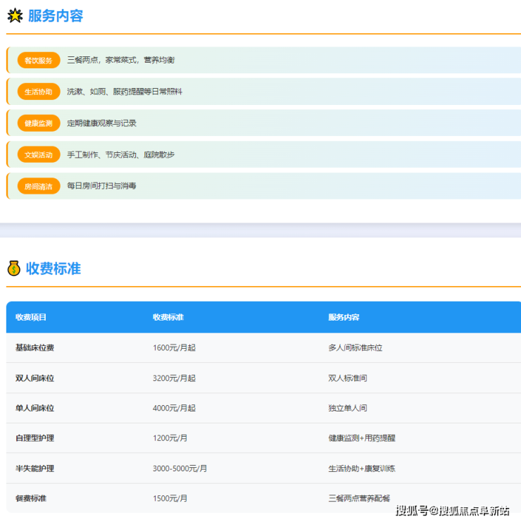This screenshot has height=522, width=521.
Task: Click the 单人间床位 row label
Action: click(34, 408)
